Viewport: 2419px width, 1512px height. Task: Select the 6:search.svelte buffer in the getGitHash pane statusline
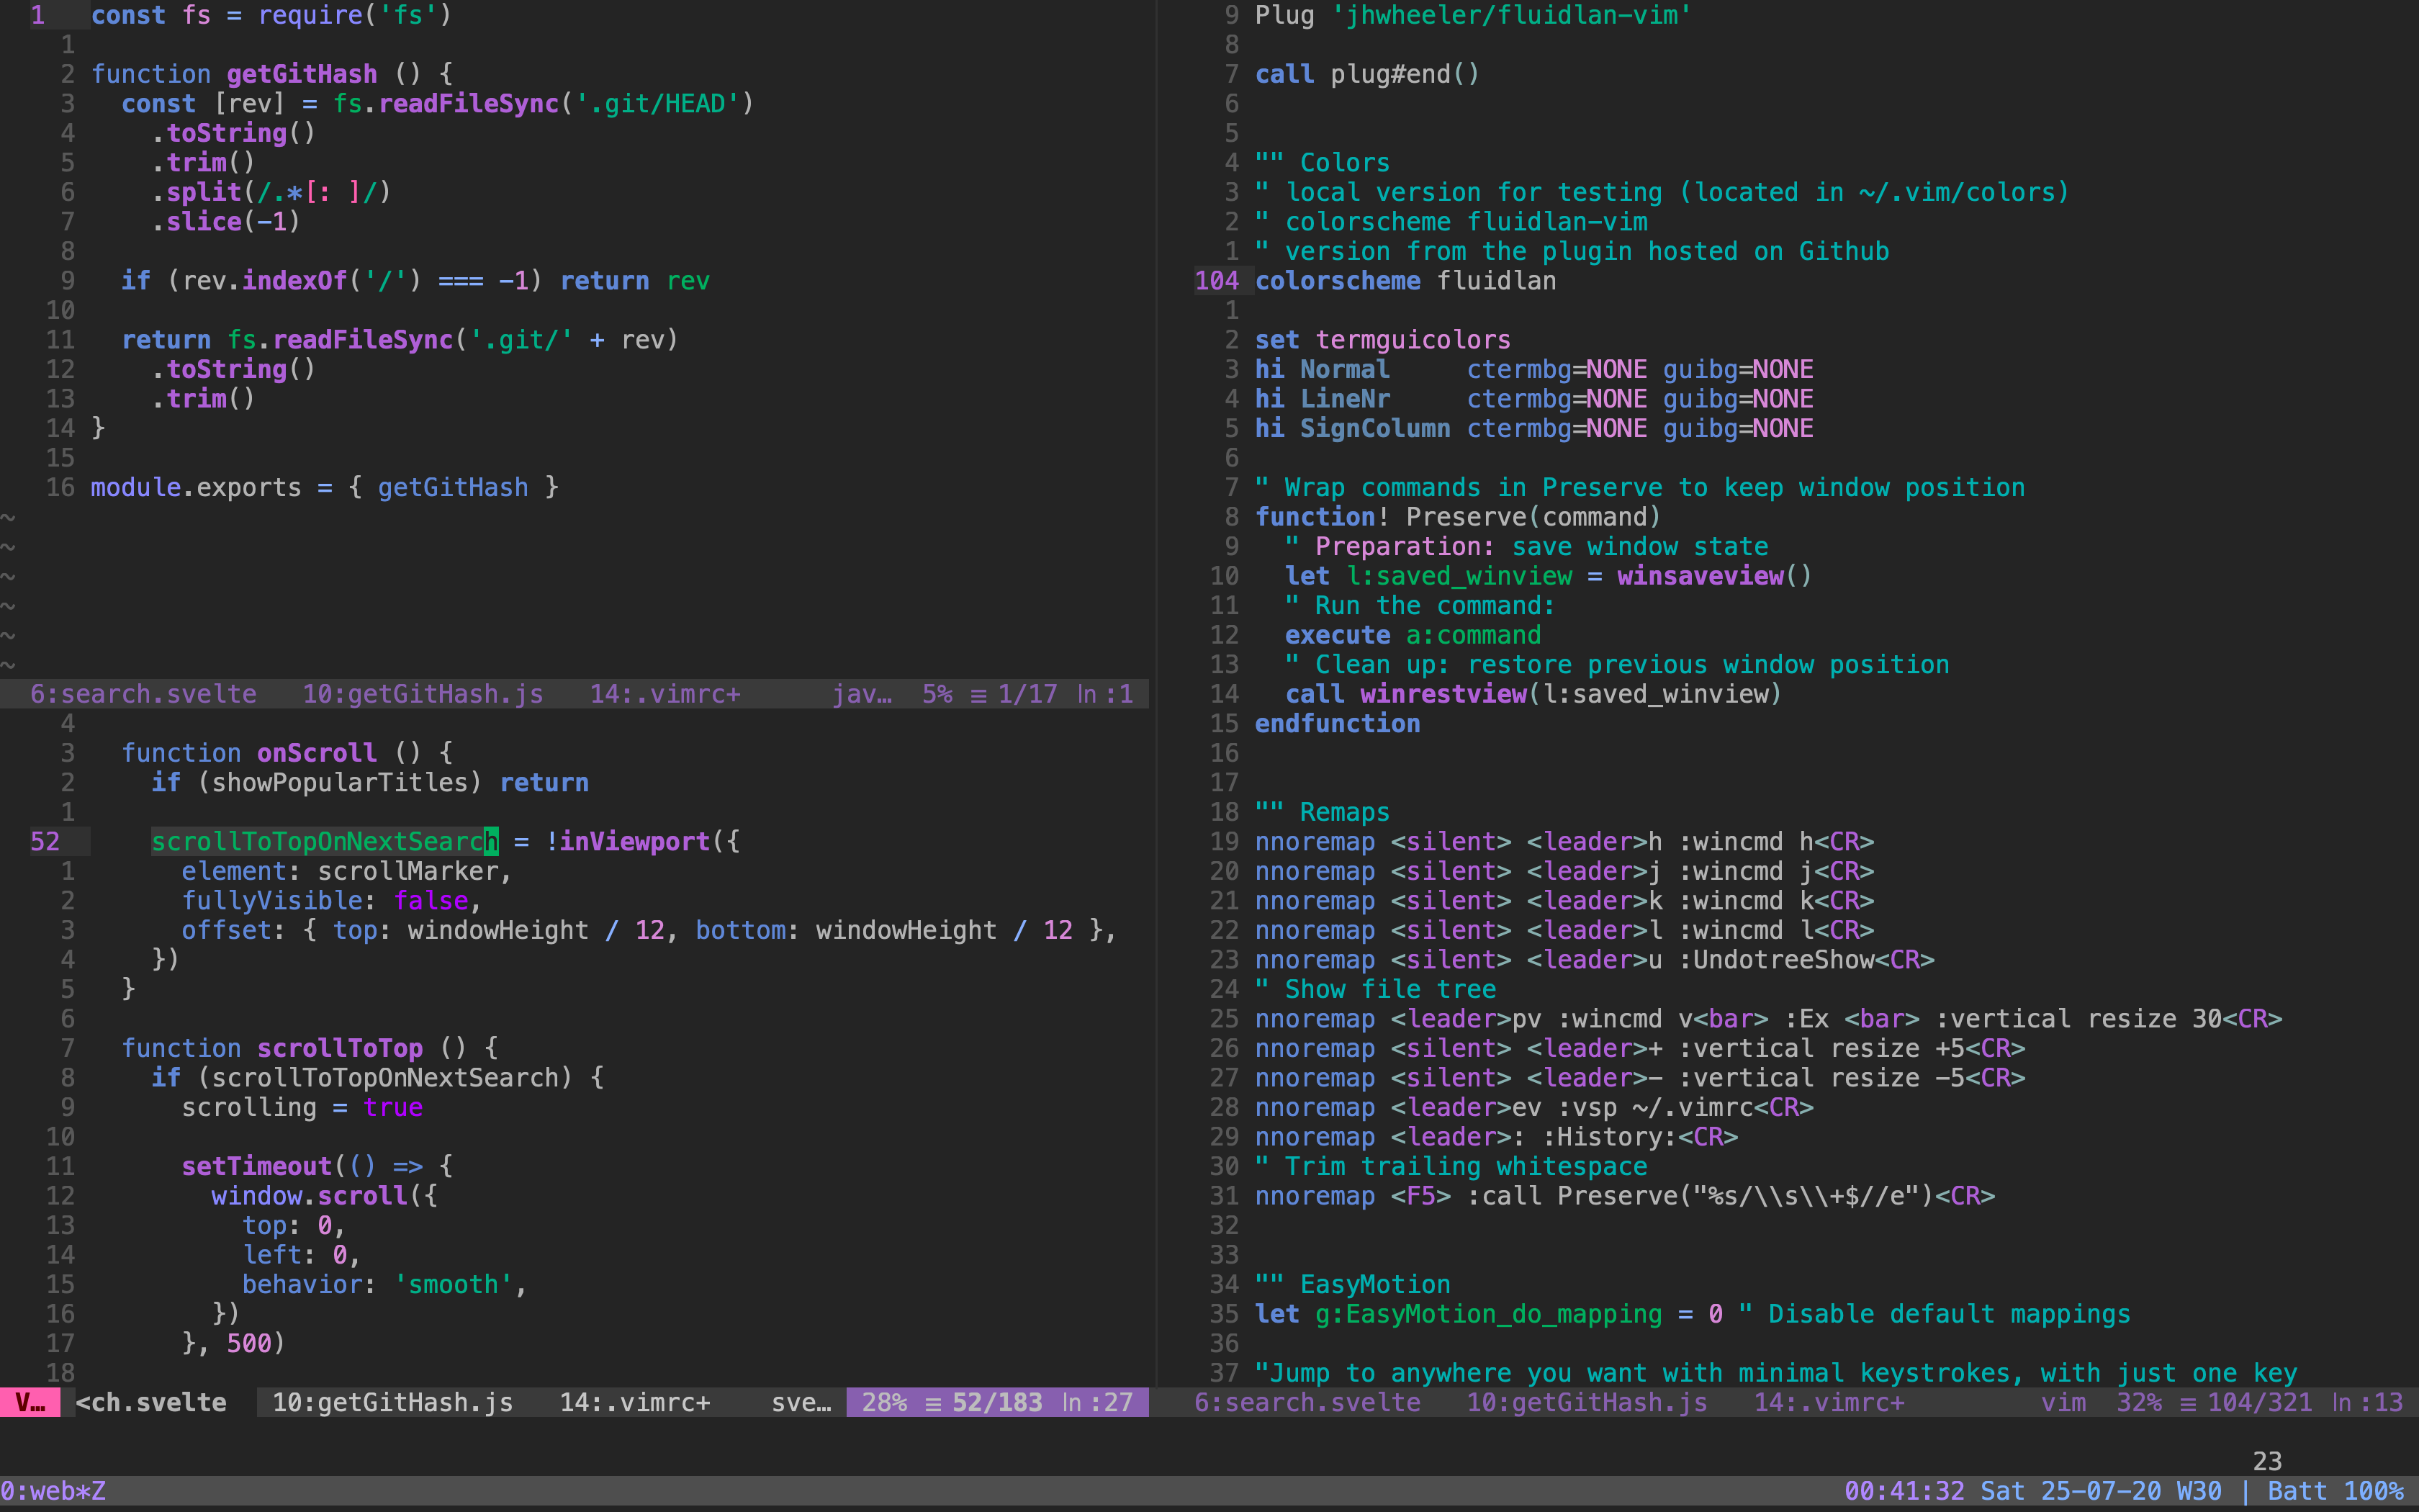(x=143, y=694)
